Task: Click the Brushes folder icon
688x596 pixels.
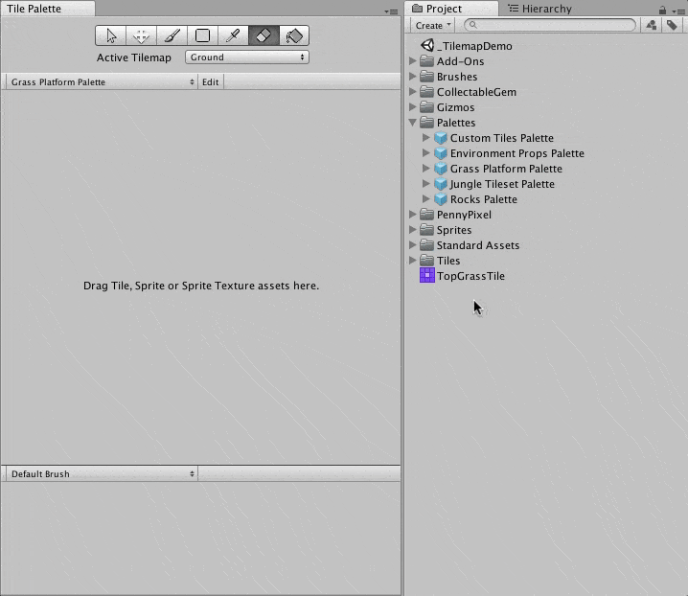Action: [427, 77]
